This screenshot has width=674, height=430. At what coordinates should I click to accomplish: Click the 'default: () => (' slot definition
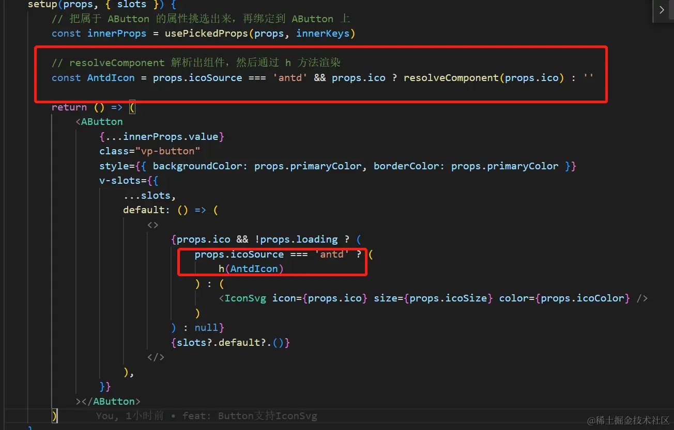click(171, 210)
